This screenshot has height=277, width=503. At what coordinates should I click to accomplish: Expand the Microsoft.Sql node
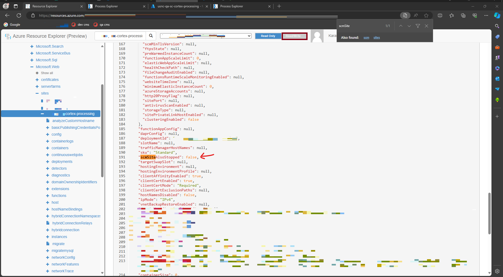coord(32,60)
